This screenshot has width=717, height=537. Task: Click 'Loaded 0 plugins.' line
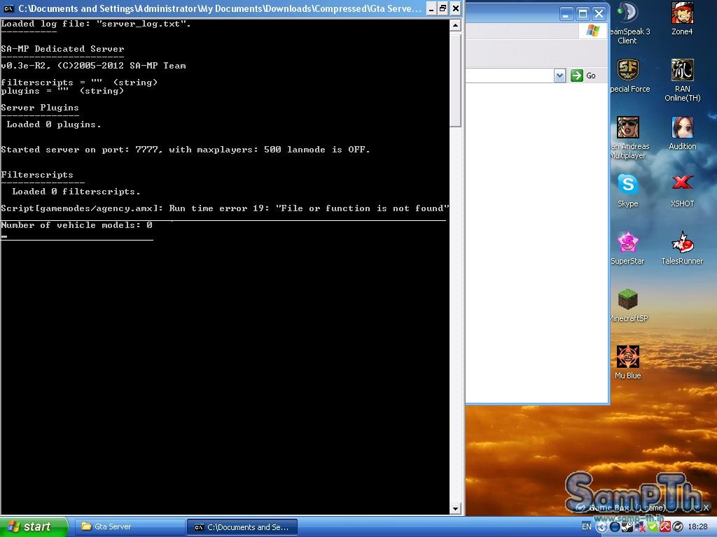pyautogui.click(x=53, y=124)
